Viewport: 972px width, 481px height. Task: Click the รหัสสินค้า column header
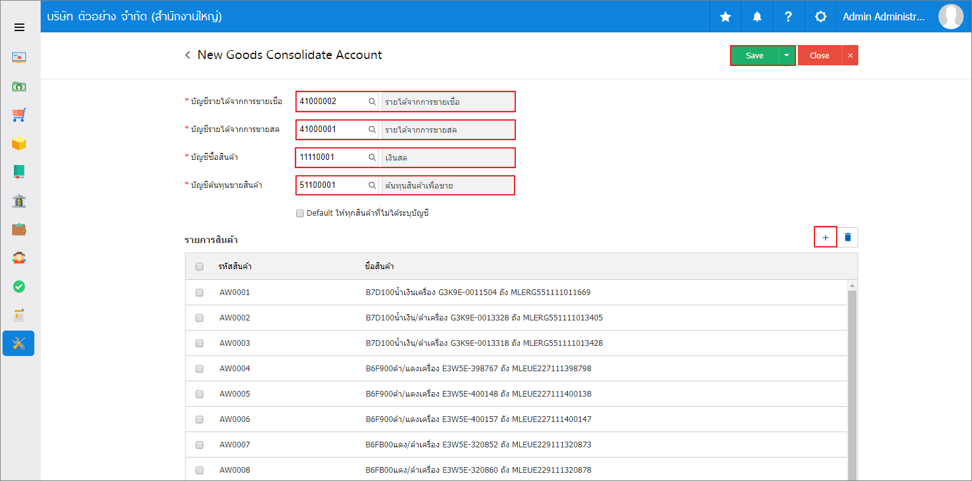click(x=234, y=267)
